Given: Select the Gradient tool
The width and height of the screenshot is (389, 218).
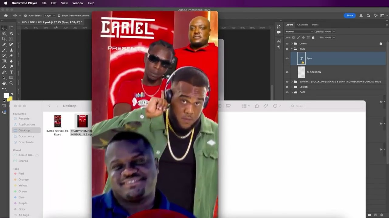Looking at the screenshot, I should coord(4,61).
